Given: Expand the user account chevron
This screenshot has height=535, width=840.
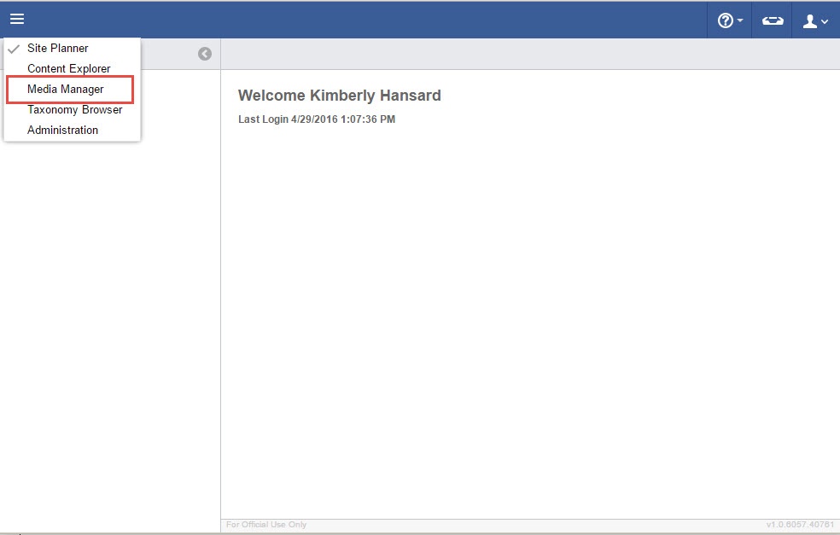Looking at the screenshot, I should pos(825,22).
